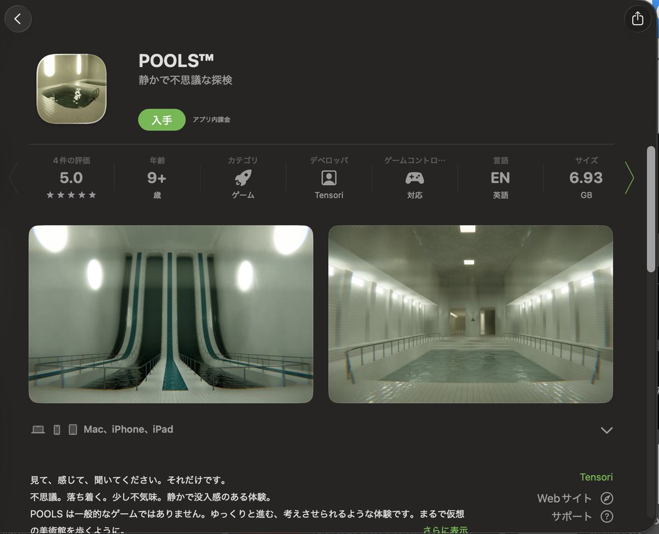Click the iPhone device icon
Viewport: 659px width, 534px height.
(x=57, y=430)
